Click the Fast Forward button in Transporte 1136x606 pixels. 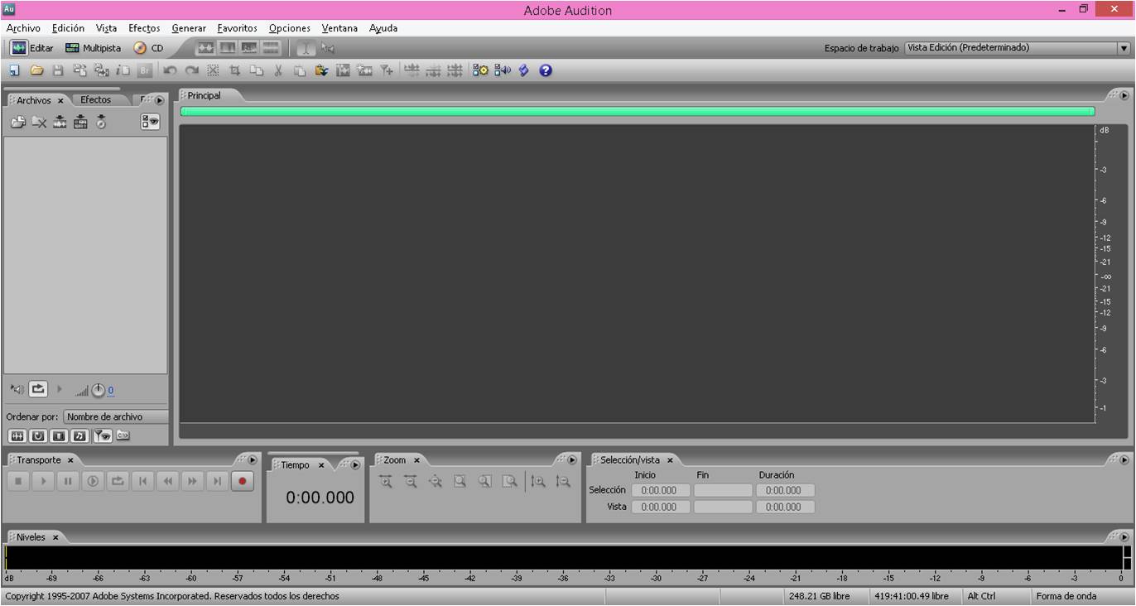(x=192, y=481)
